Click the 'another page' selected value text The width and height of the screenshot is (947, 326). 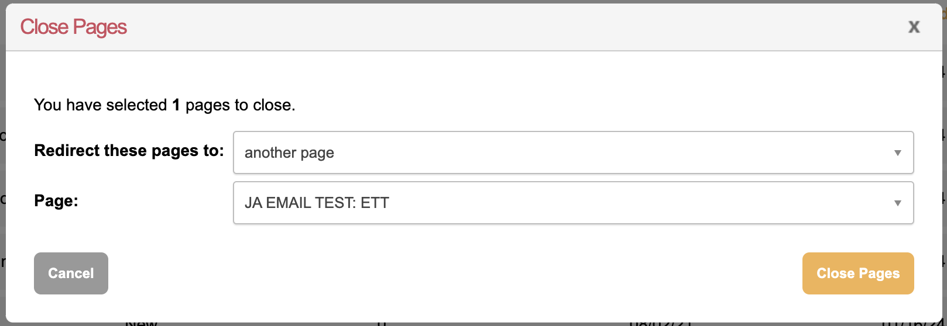pyautogui.click(x=289, y=153)
